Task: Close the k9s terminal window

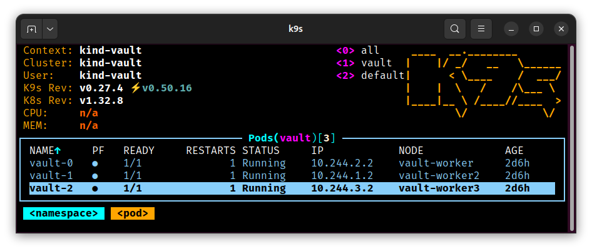Action: [x=561, y=29]
